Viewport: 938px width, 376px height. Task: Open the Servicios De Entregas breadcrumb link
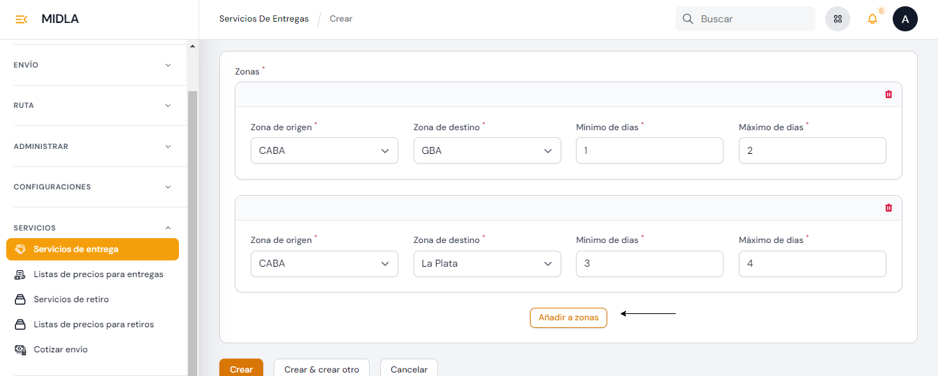tap(264, 19)
